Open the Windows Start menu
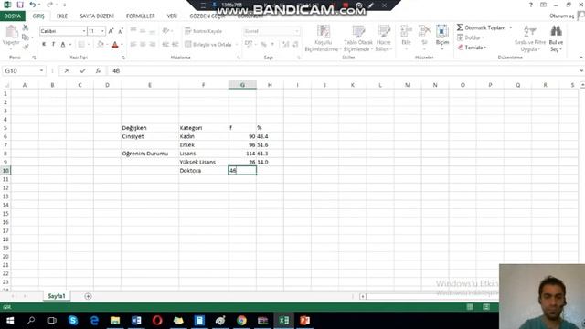 [x=10, y=321]
